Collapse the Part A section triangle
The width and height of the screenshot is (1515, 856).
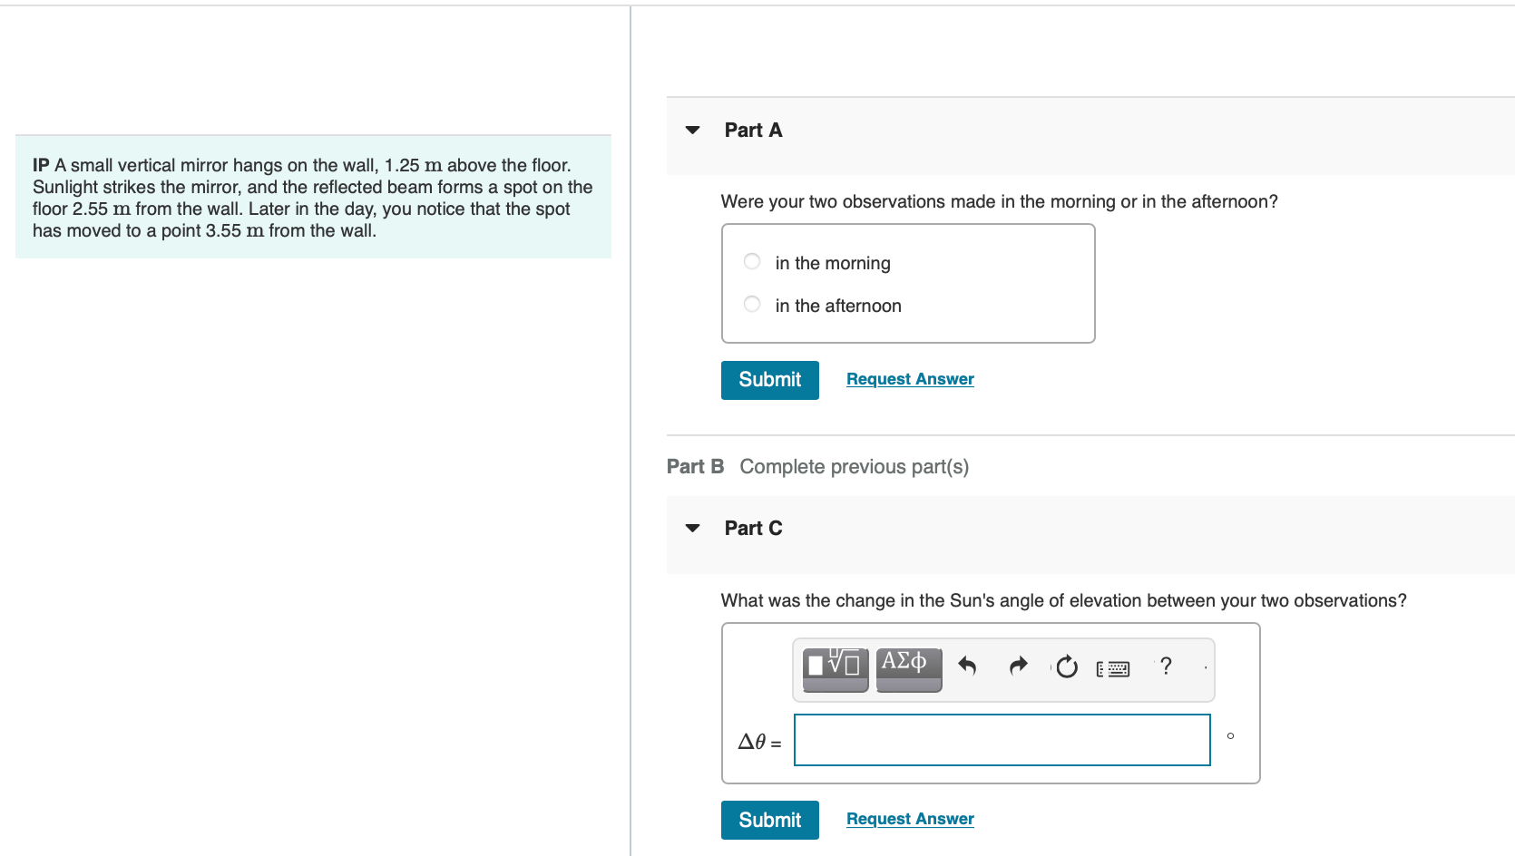pos(693,131)
